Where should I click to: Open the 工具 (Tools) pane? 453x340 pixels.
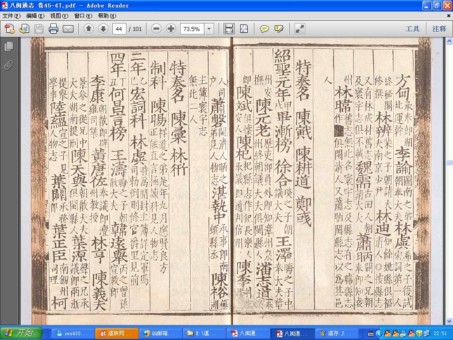[412, 29]
